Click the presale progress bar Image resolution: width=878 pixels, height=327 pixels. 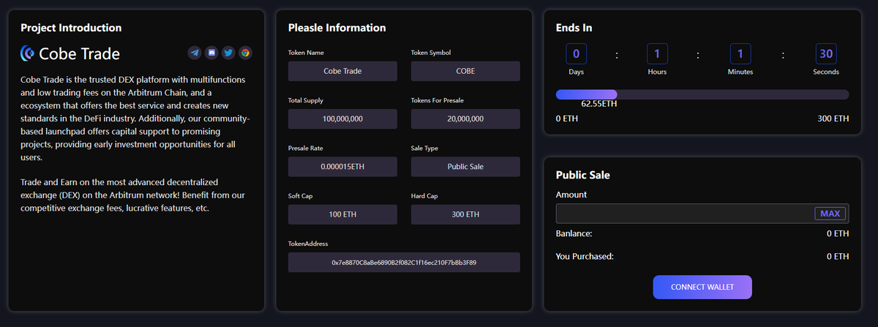point(702,94)
